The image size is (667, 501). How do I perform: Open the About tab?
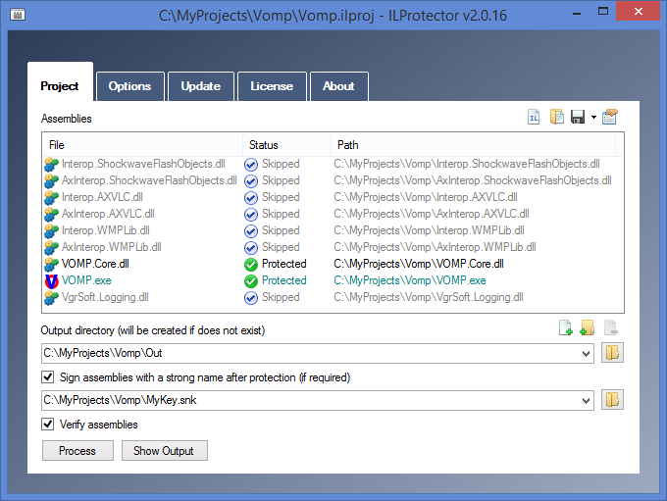click(338, 86)
